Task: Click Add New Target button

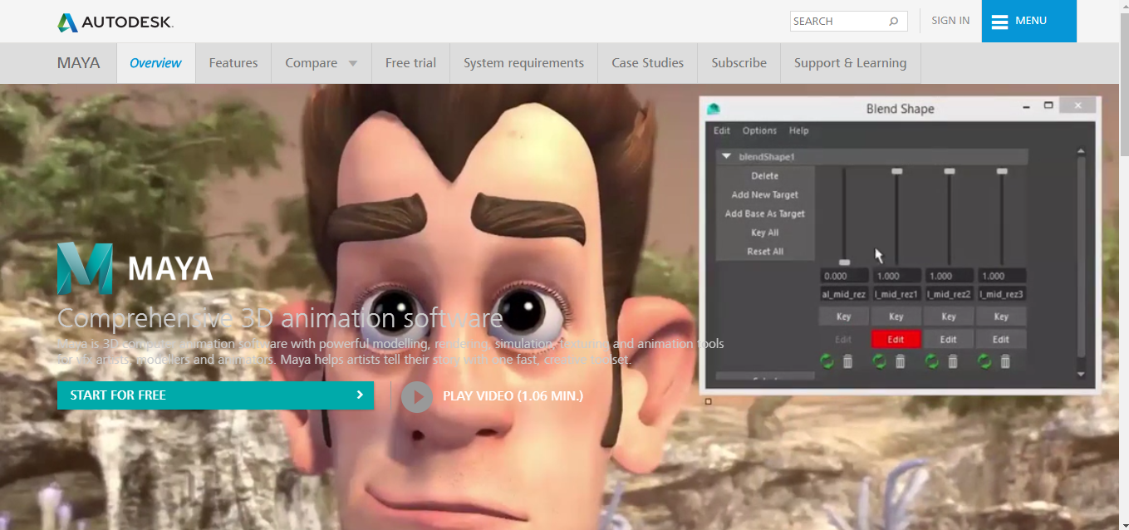Action: click(765, 195)
